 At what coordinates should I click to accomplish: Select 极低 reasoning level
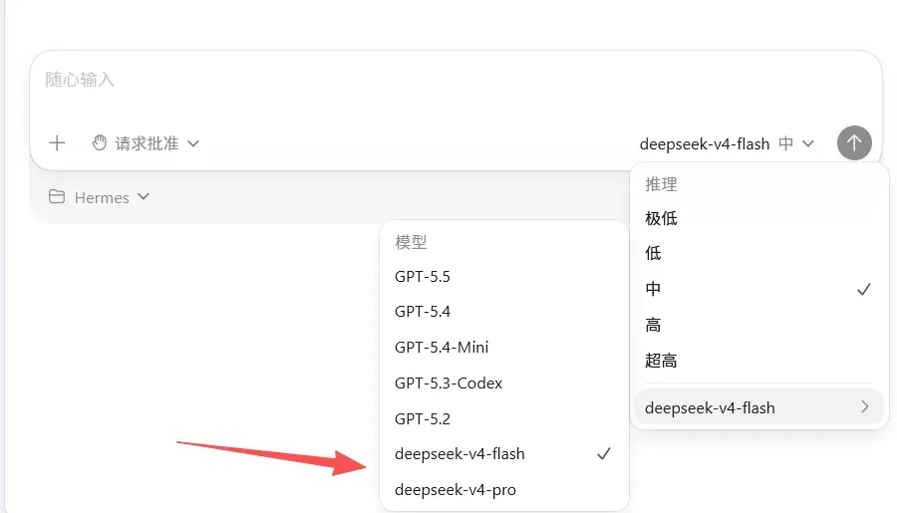(758, 218)
